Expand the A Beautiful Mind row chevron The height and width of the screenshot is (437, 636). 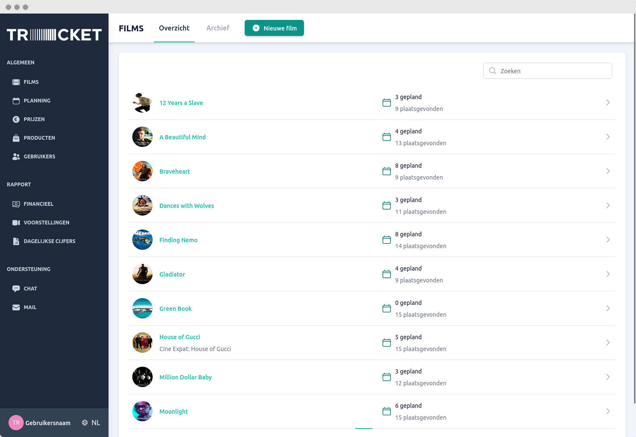pyautogui.click(x=608, y=137)
